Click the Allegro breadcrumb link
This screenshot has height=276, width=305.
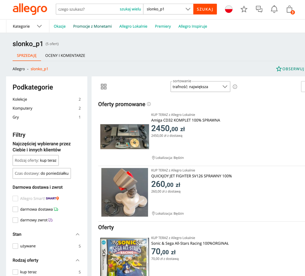click(x=19, y=69)
